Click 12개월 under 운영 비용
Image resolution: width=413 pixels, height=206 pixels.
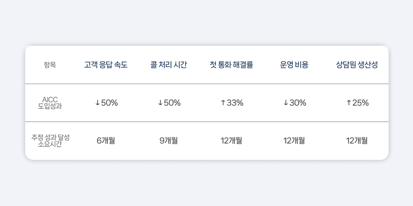tap(294, 140)
